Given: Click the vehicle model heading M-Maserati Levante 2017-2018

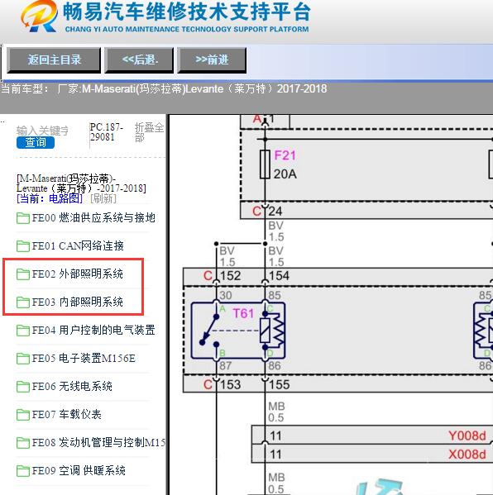Looking at the screenshot, I should point(82,183).
